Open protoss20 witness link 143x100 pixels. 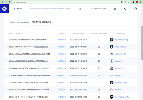coord(119,68)
